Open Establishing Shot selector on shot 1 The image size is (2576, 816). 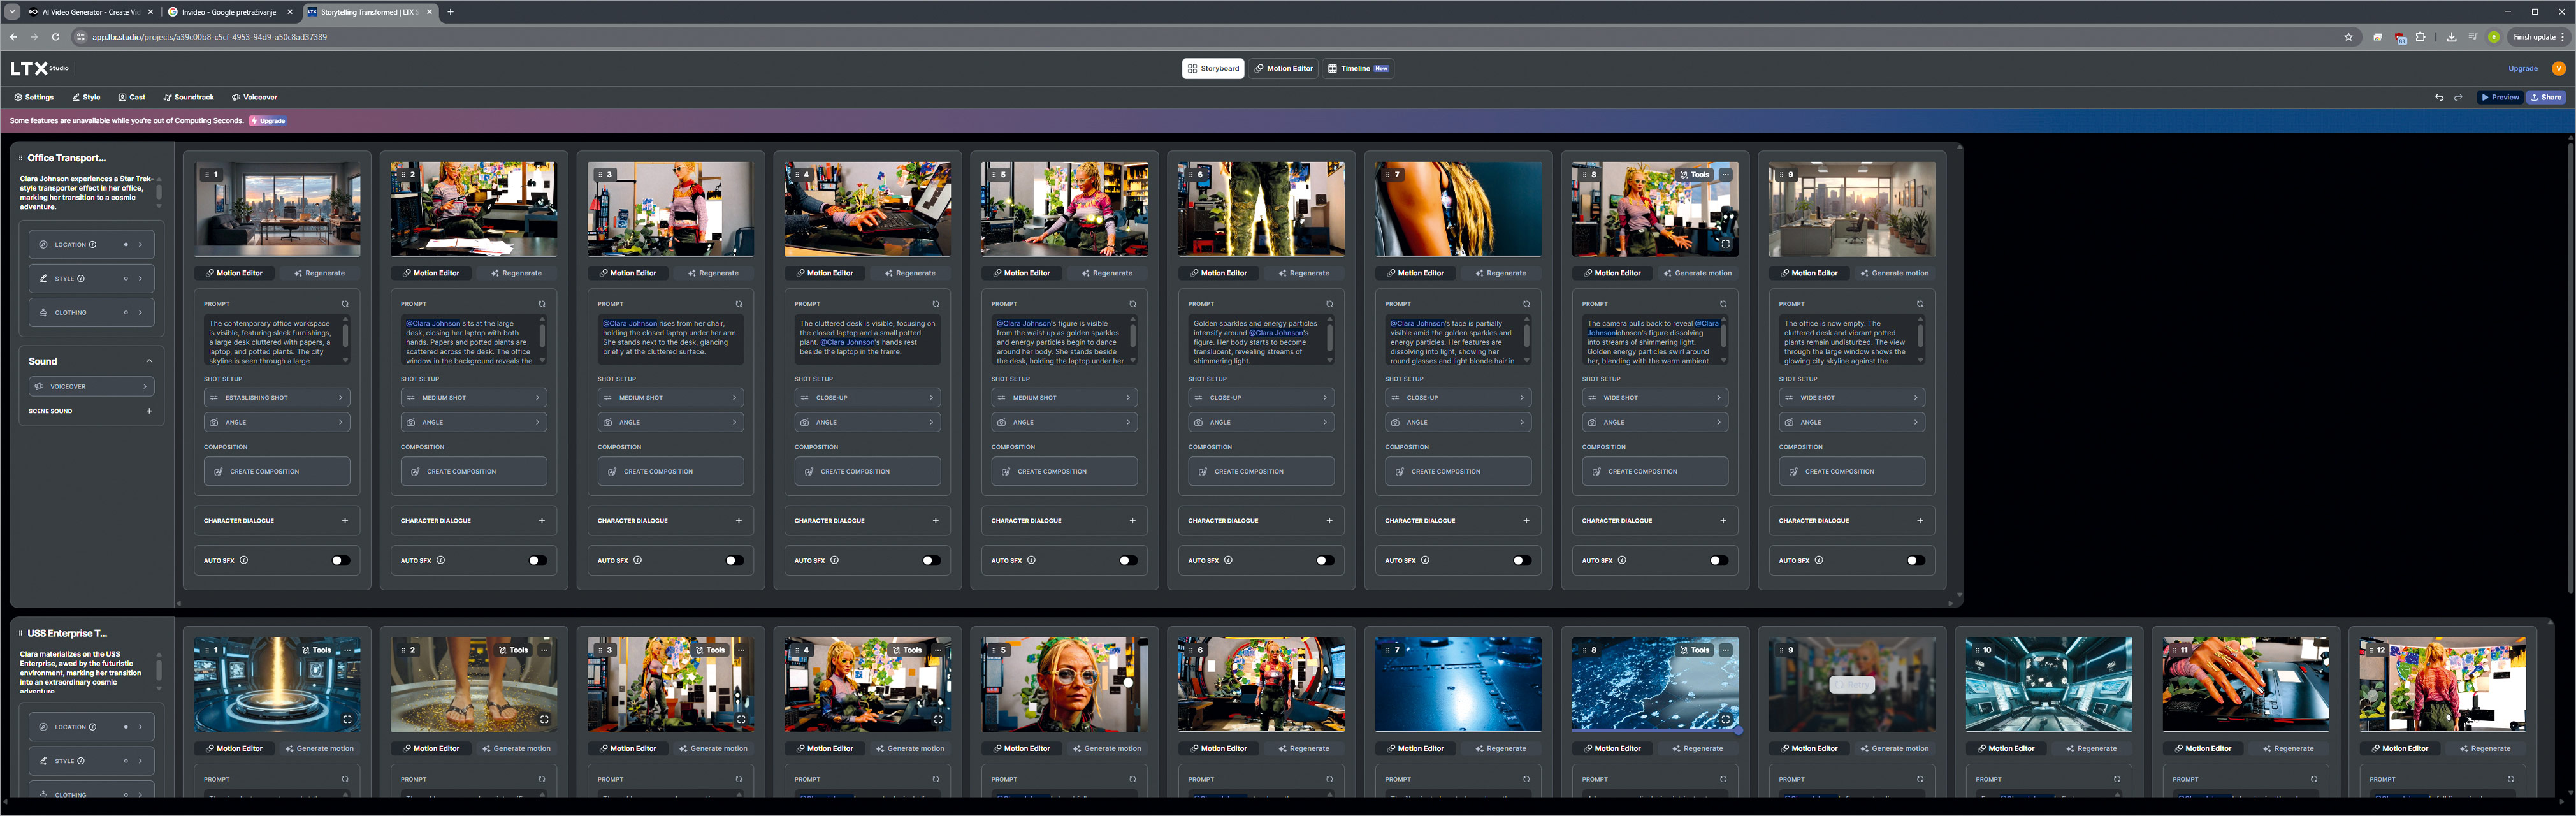[277, 398]
